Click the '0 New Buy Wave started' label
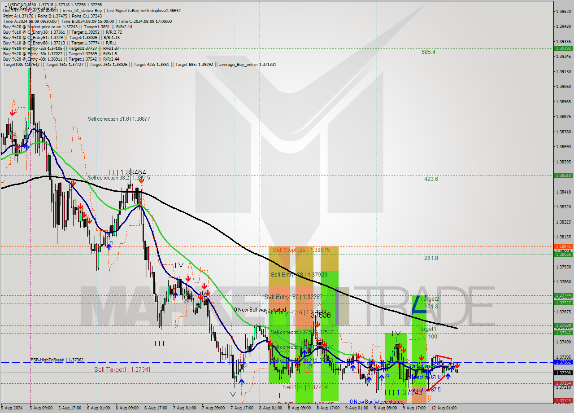This screenshot has height=413, width=574. 376,402
